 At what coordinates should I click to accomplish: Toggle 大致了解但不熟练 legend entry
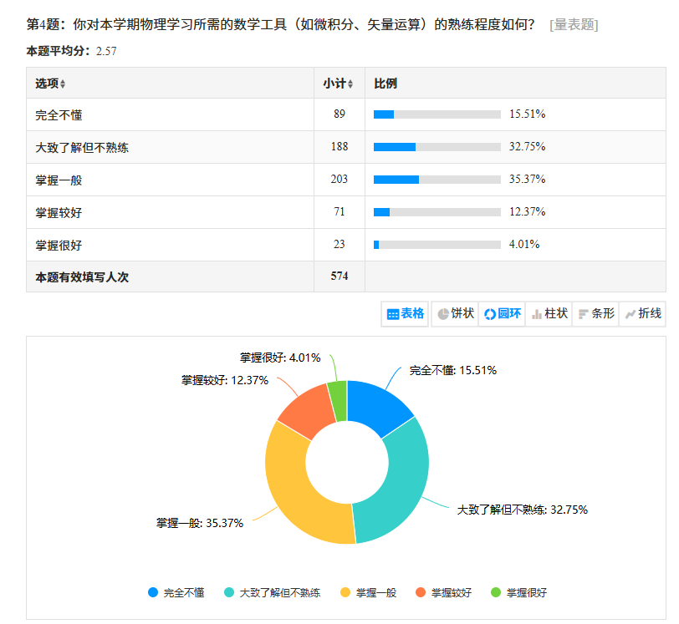pos(272,592)
